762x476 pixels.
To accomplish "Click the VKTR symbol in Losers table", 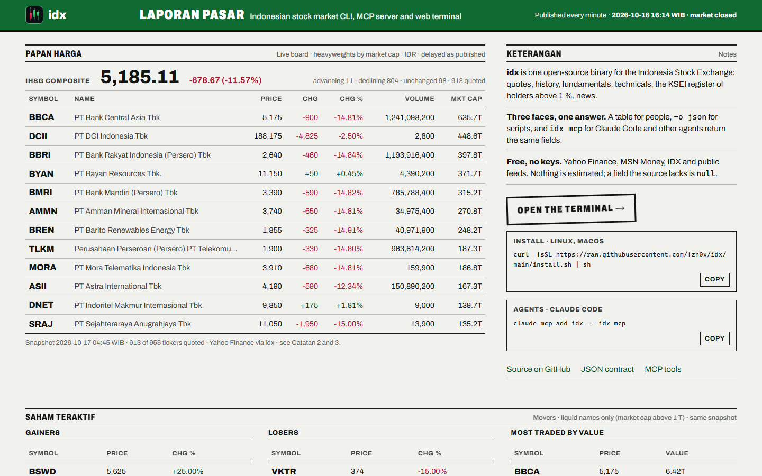I will [284, 471].
